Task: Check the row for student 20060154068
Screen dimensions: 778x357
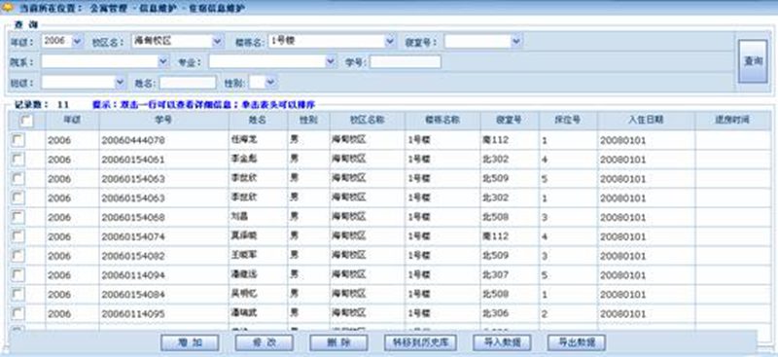Action: (x=18, y=218)
